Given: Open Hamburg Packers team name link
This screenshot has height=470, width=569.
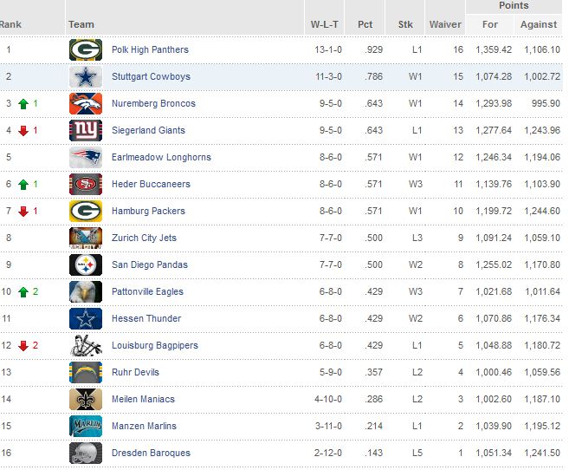Looking at the screenshot, I should [x=148, y=211].
